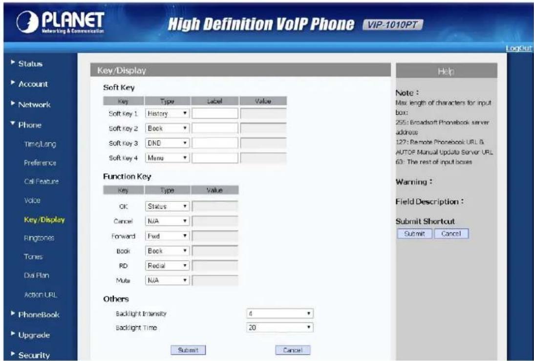The image size is (534, 361).
Task: Open Soft Key 2 type dropdown
Action: tap(167, 128)
